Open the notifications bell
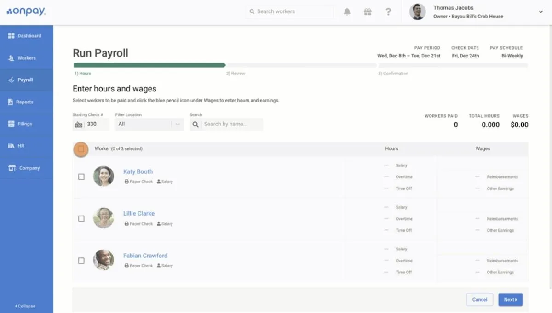 coord(347,12)
